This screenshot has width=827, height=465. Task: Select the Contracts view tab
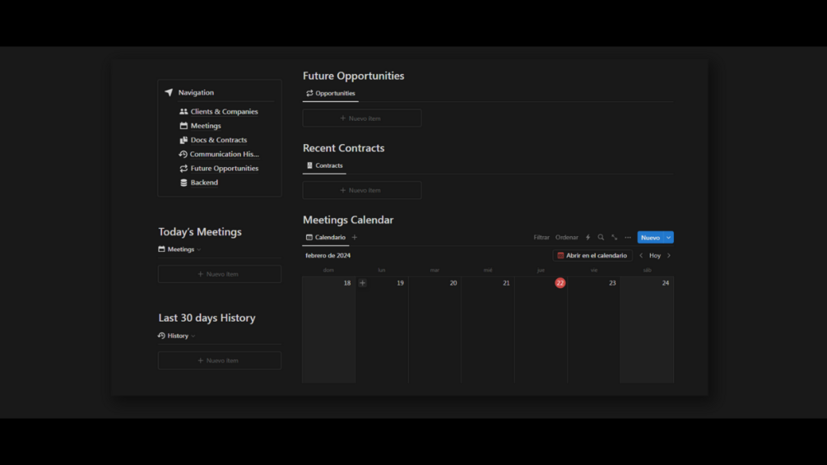pos(324,165)
